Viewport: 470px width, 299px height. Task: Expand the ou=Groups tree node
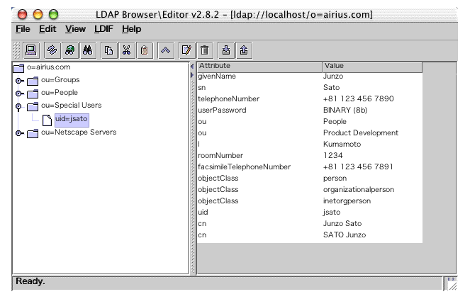[19, 81]
